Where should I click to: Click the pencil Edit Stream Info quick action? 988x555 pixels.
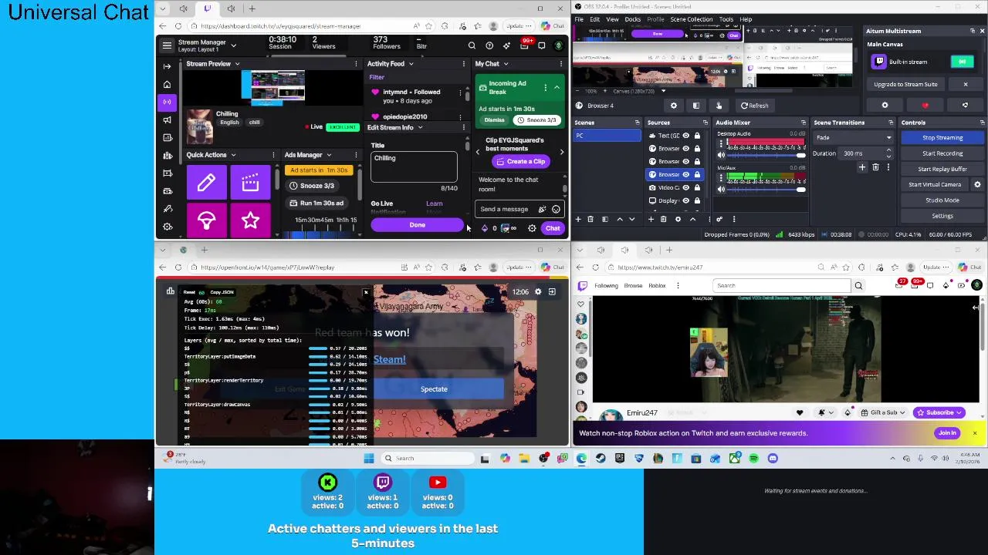[206, 183]
